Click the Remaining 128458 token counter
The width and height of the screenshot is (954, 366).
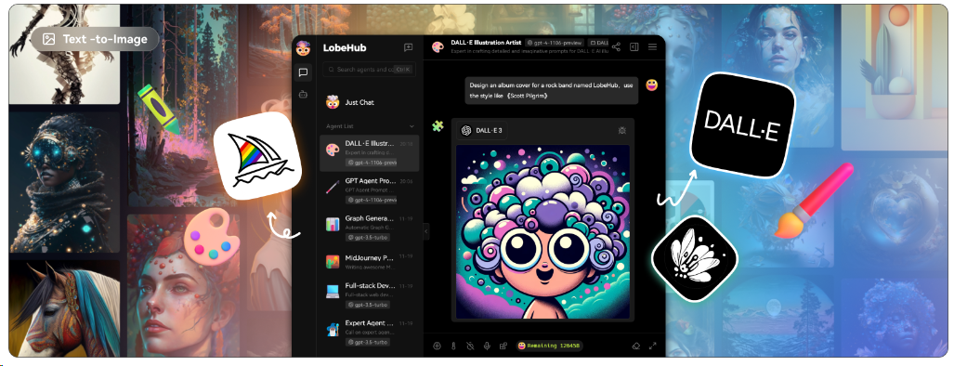pos(549,346)
